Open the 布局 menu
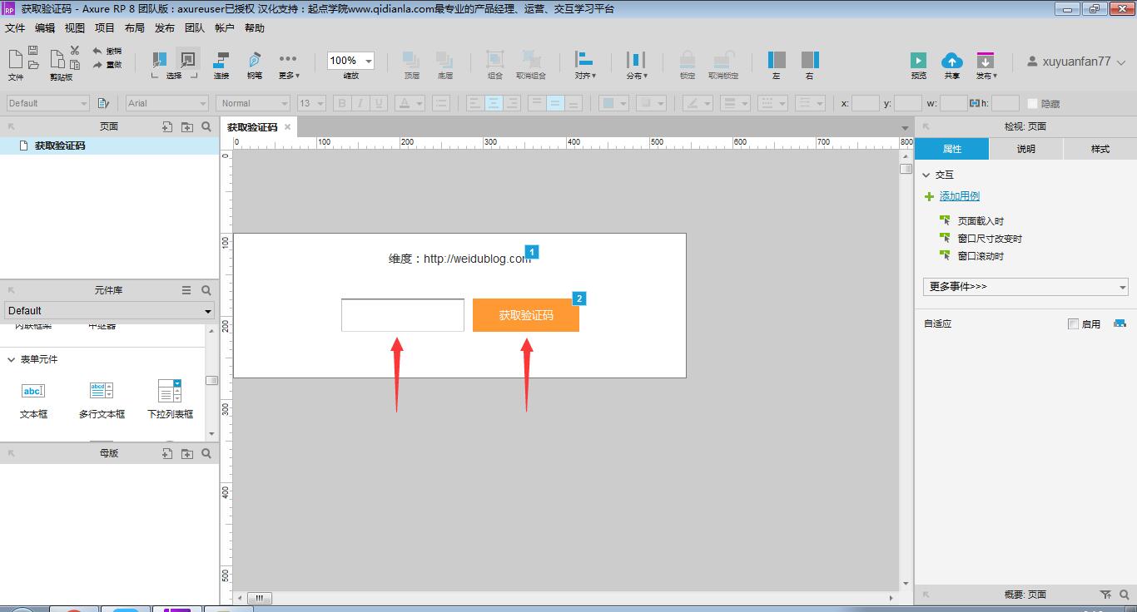Image resolution: width=1137 pixels, height=612 pixels. pyautogui.click(x=135, y=27)
